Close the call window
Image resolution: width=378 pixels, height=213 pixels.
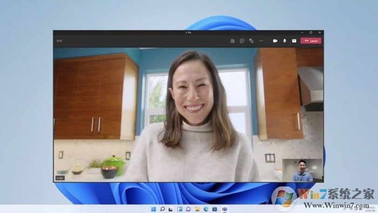click(320, 32)
